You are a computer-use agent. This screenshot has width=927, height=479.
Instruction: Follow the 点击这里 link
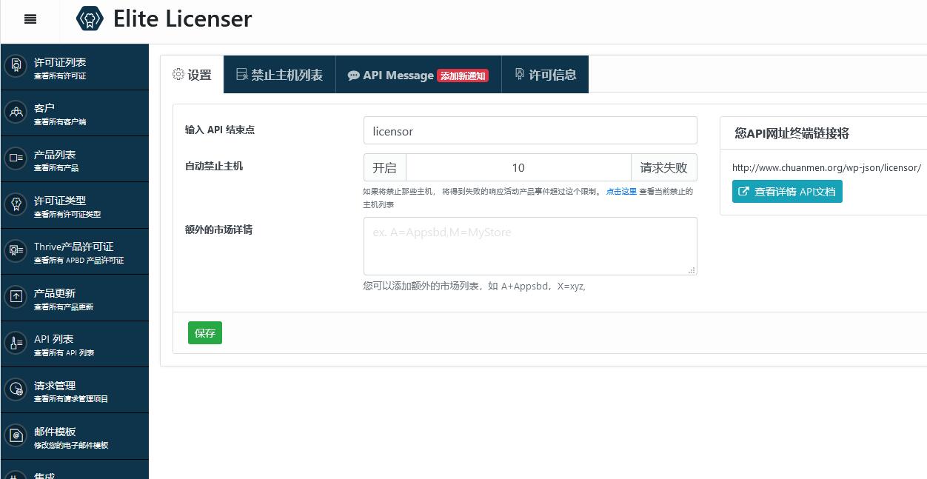621,191
